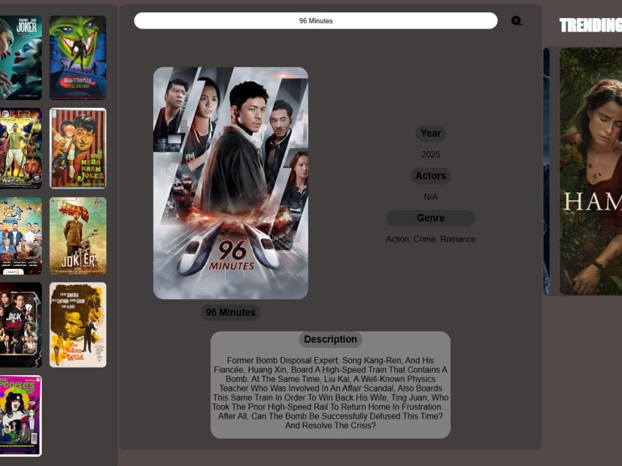The height and width of the screenshot is (466, 622).
Task: Click the TRENDING heading
Action: click(591, 26)
